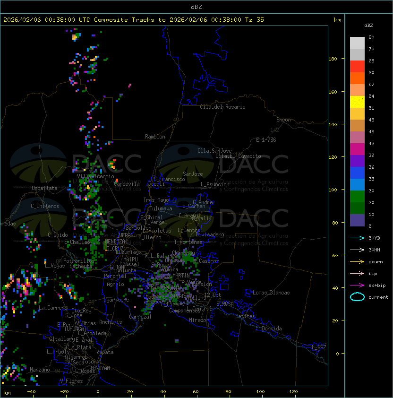
Task: Click the Mirador place label
Action: pos(199,320)
